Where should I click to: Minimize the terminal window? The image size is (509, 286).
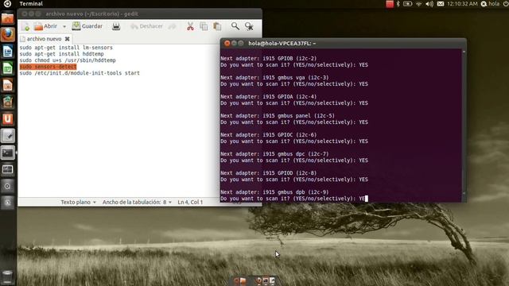click(x=234, y=43)
